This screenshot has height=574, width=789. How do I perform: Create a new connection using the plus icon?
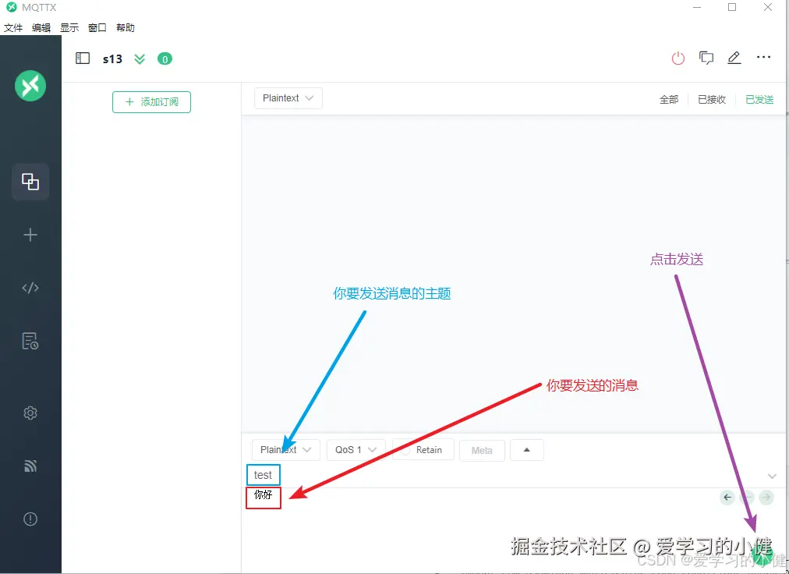pos(30,234)
